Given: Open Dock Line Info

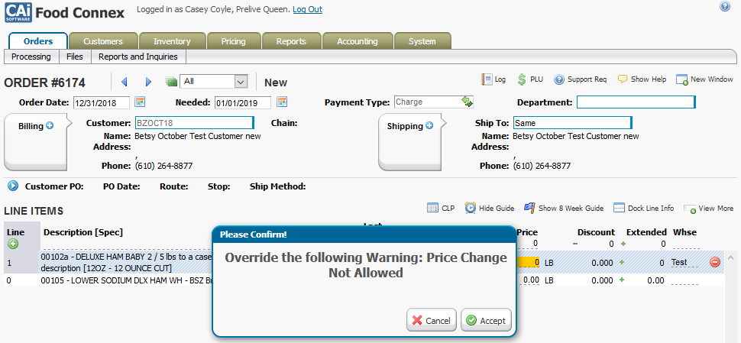Looking at the screenshot, I should tap(644, 208).
